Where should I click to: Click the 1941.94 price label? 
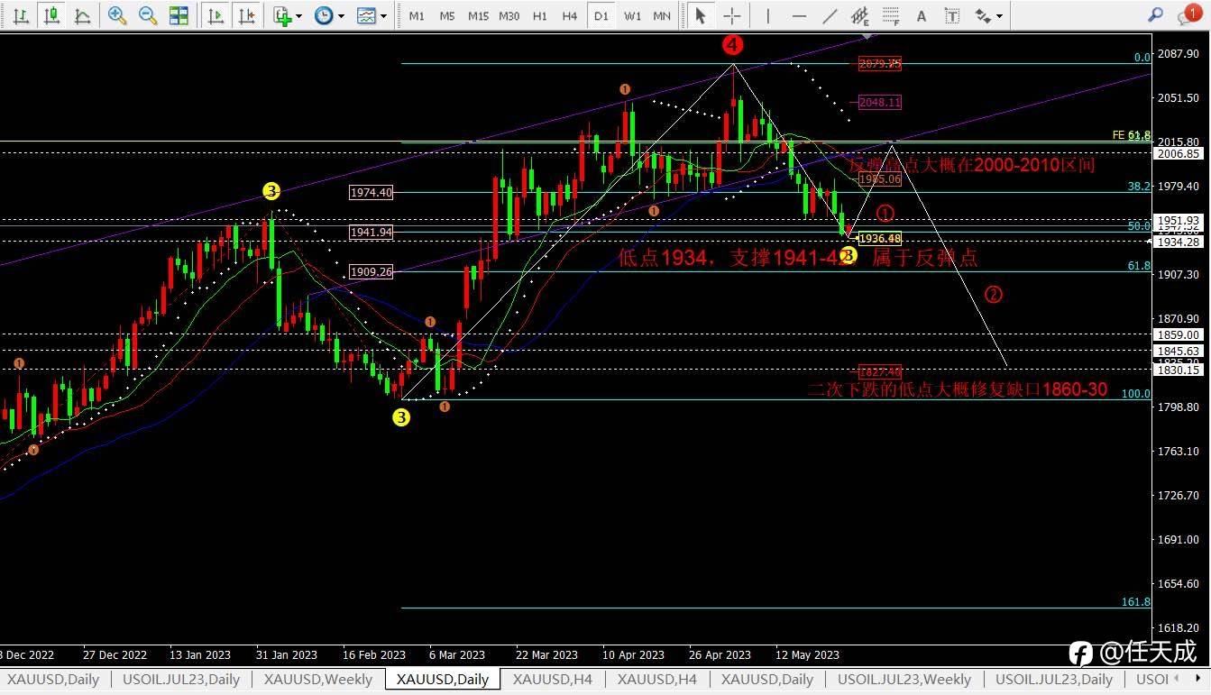click(x=371, y=232)
